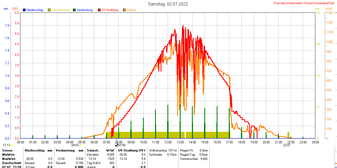Viewport: 337px width, 168px height.
Task: Click the Sensor header in data table
Action: pyautogui.click(x=7, y=150)
